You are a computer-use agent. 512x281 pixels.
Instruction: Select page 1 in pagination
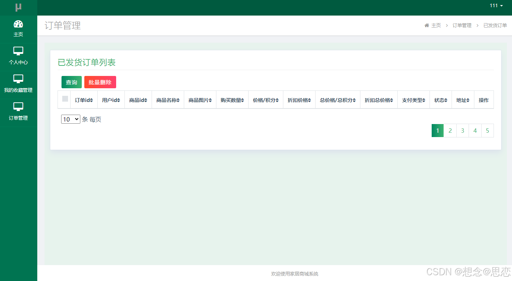438,131
